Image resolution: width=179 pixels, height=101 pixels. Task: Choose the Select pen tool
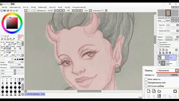click(x=14, y=47)
